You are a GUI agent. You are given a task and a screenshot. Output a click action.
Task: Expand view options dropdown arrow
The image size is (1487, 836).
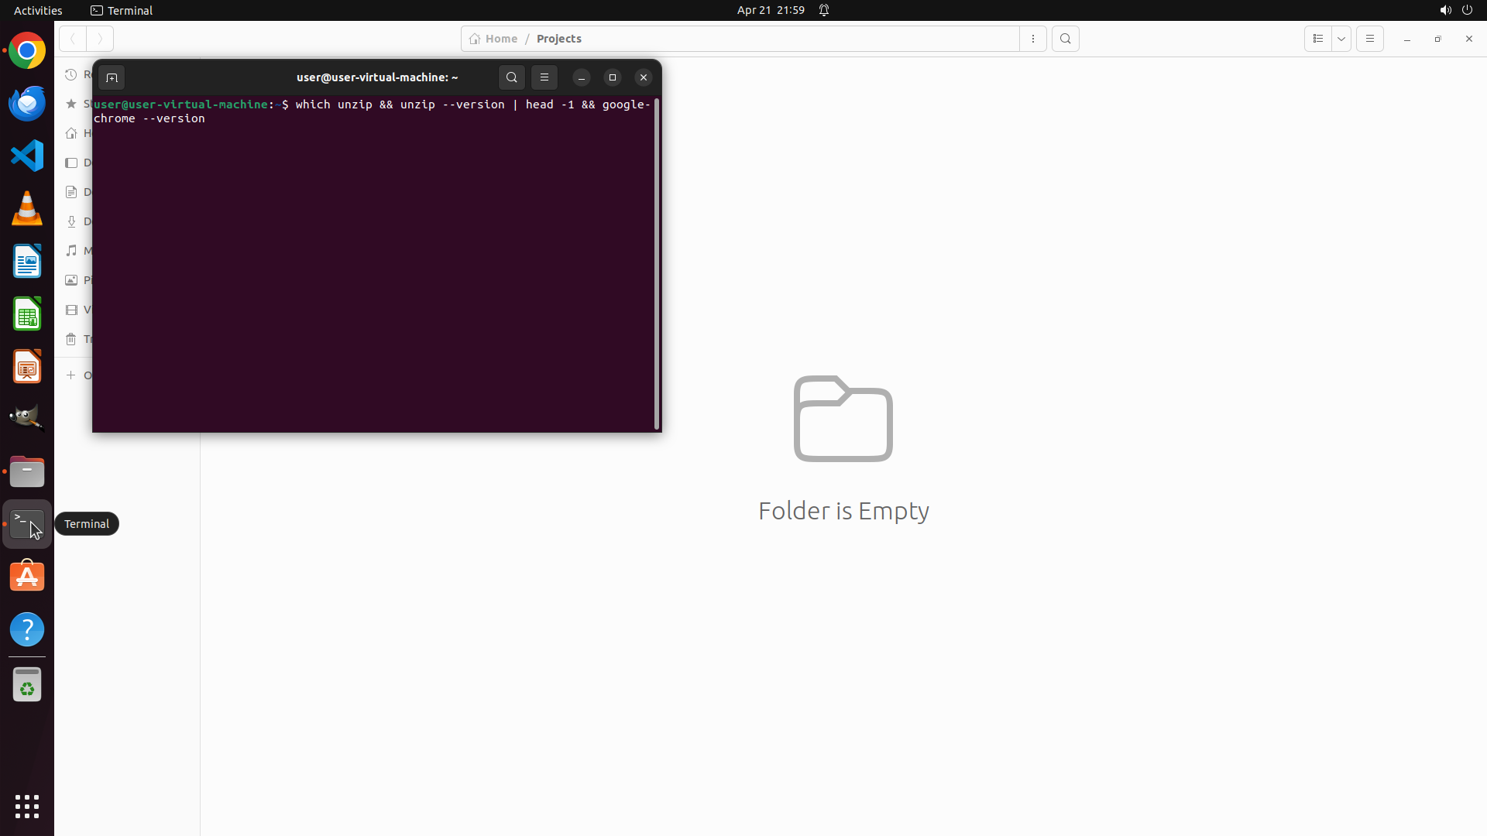point(1341,39)
